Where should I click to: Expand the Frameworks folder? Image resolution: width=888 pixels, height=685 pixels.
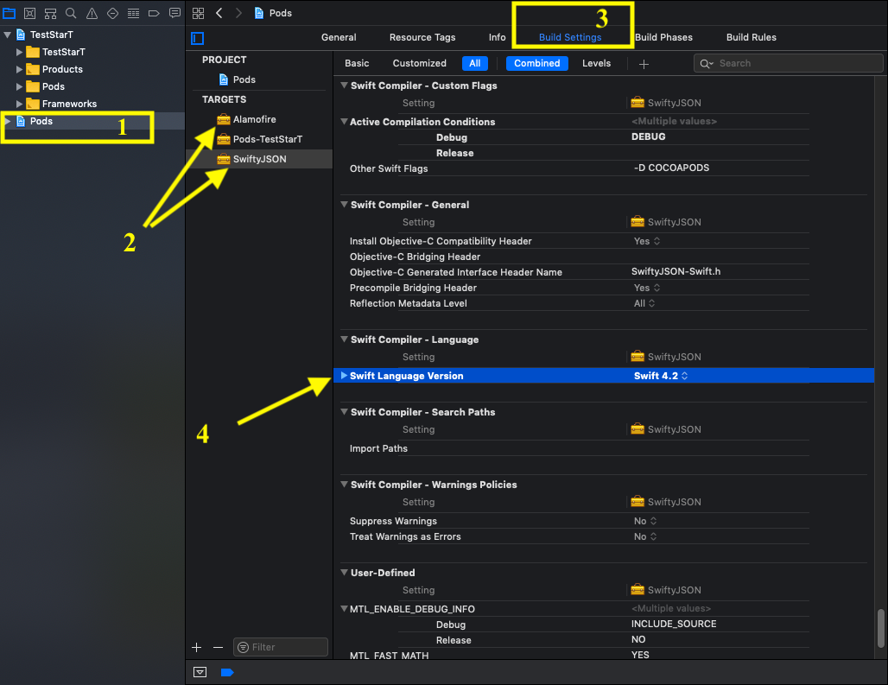(19, 105)
